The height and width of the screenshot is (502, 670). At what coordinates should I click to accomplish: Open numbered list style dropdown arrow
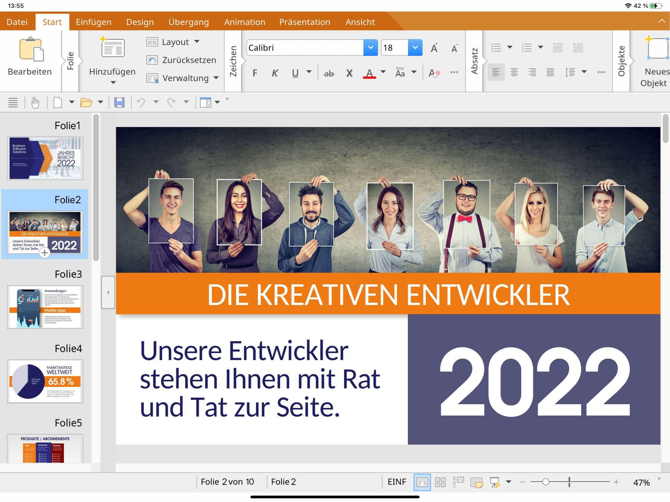pyautogui.click(x=540, y=47)
